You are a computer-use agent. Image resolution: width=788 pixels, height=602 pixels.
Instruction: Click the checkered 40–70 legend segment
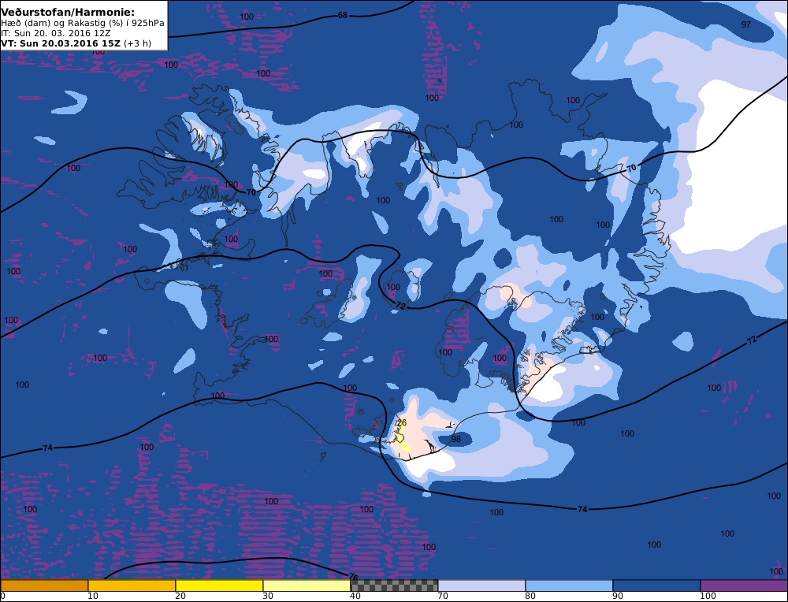tap(394, 585)
